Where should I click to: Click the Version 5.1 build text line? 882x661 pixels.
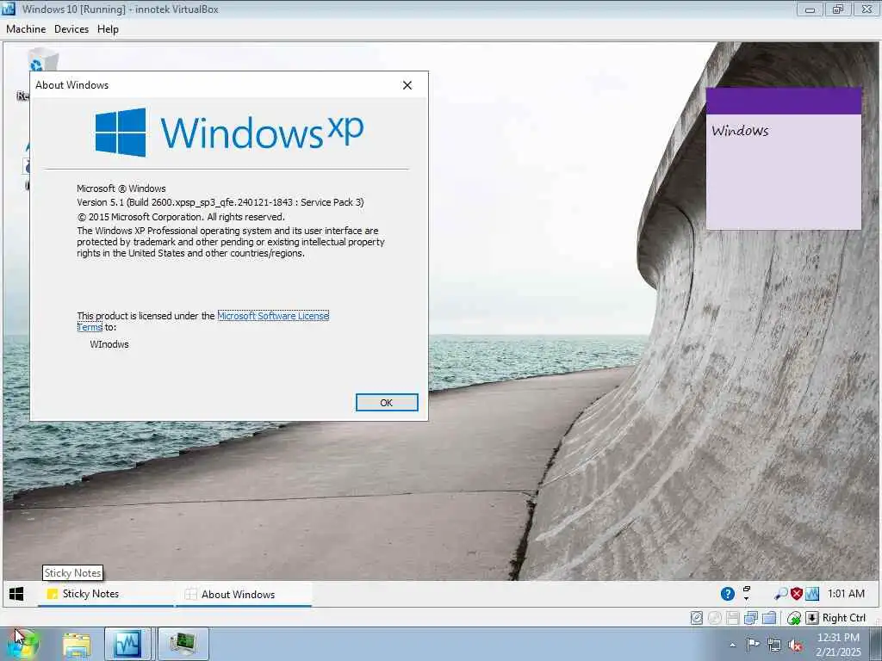click(220, 202)
